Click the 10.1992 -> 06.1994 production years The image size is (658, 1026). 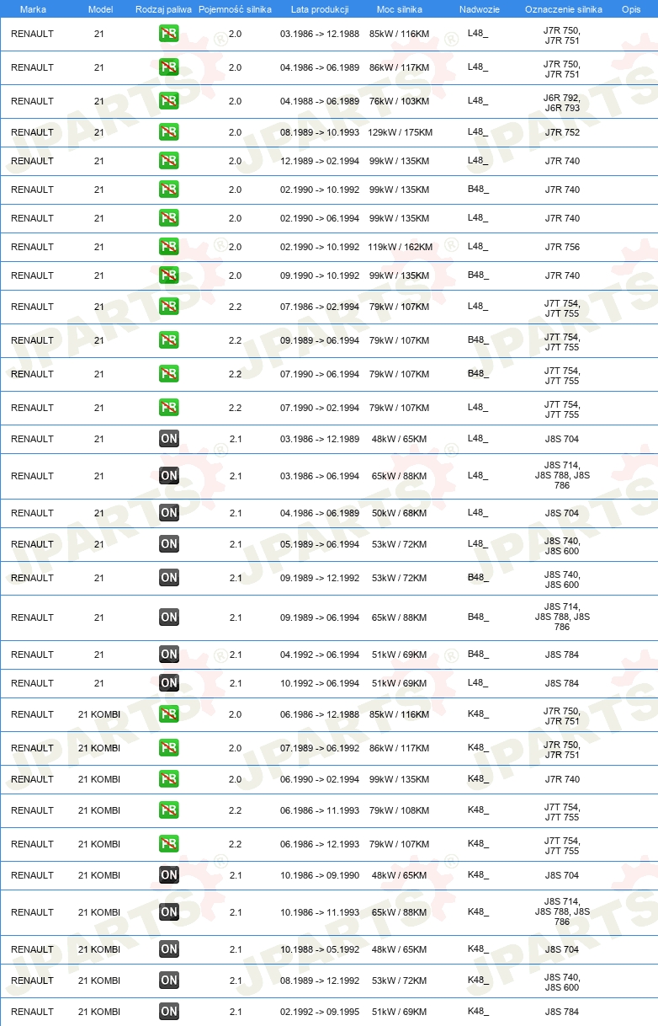click(320, 683)
